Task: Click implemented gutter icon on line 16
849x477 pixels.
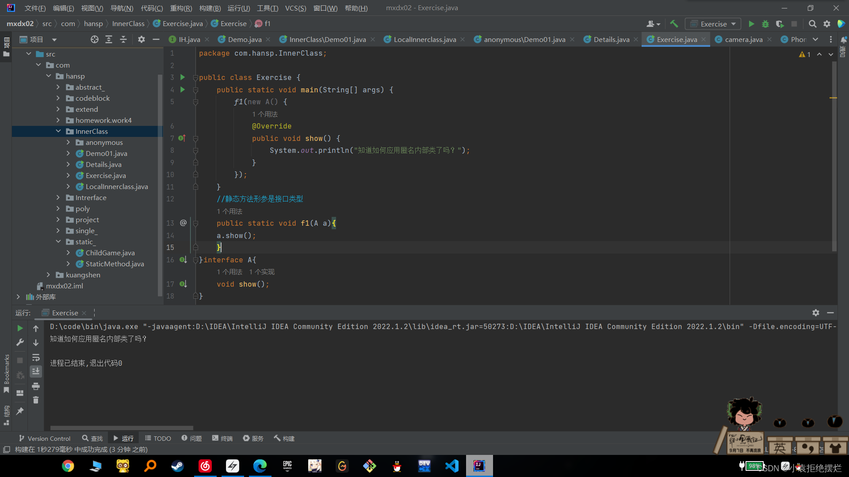Action: click(x=183, y=260)
